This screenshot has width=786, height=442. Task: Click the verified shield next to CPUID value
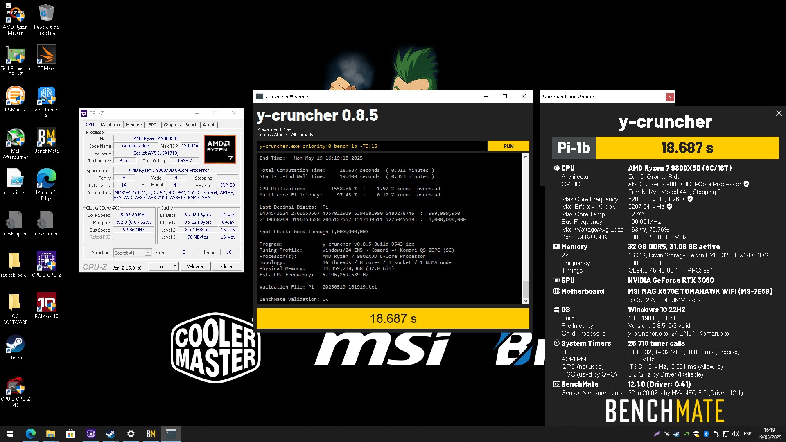point(746,184)
